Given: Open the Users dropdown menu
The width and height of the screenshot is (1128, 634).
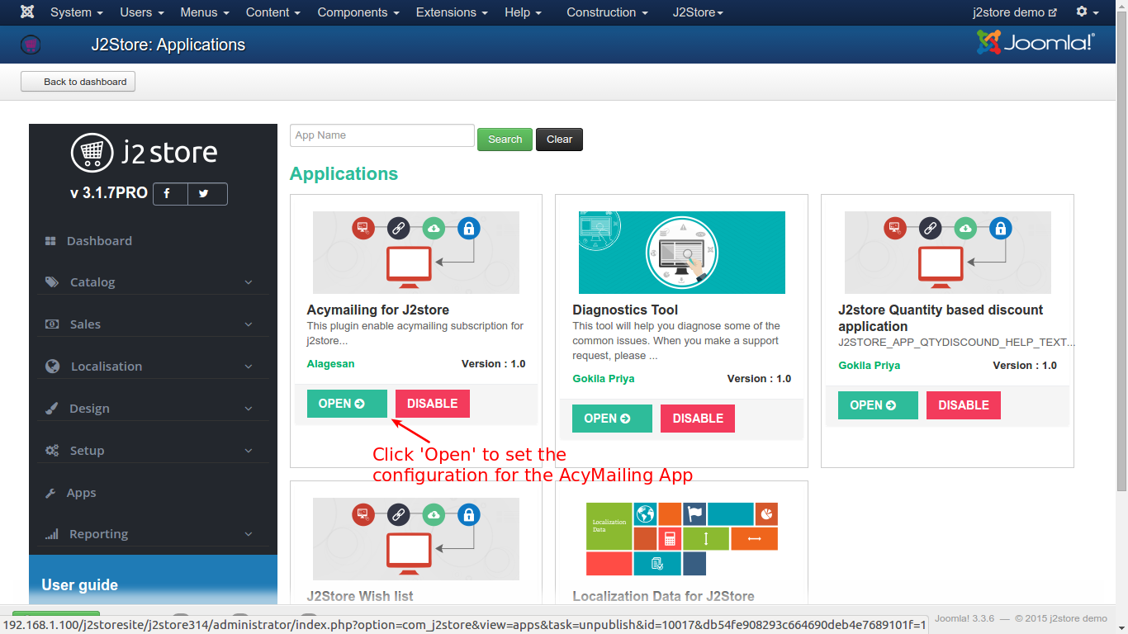Looking at the screenshot, I should point(142,12).
